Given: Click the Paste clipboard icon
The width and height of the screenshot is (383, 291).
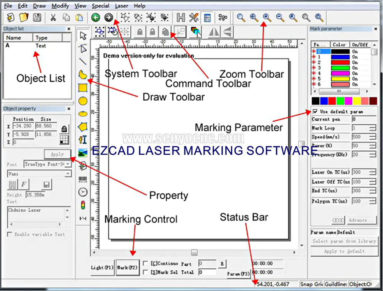Looking at the screenshot, I should click(x=79, y=17).
